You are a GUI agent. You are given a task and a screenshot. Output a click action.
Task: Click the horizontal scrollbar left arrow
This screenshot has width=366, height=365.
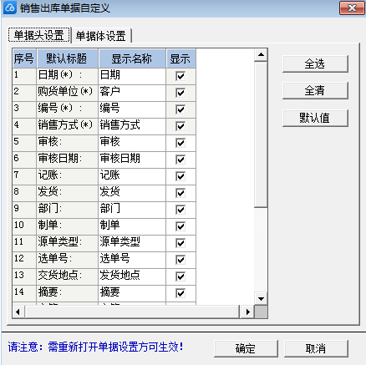(18, 312)
